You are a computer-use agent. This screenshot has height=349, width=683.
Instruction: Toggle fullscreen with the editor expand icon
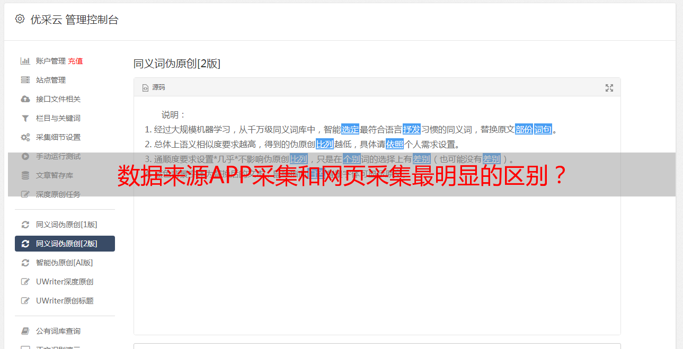pyautogui.click(x=609, y=88)
